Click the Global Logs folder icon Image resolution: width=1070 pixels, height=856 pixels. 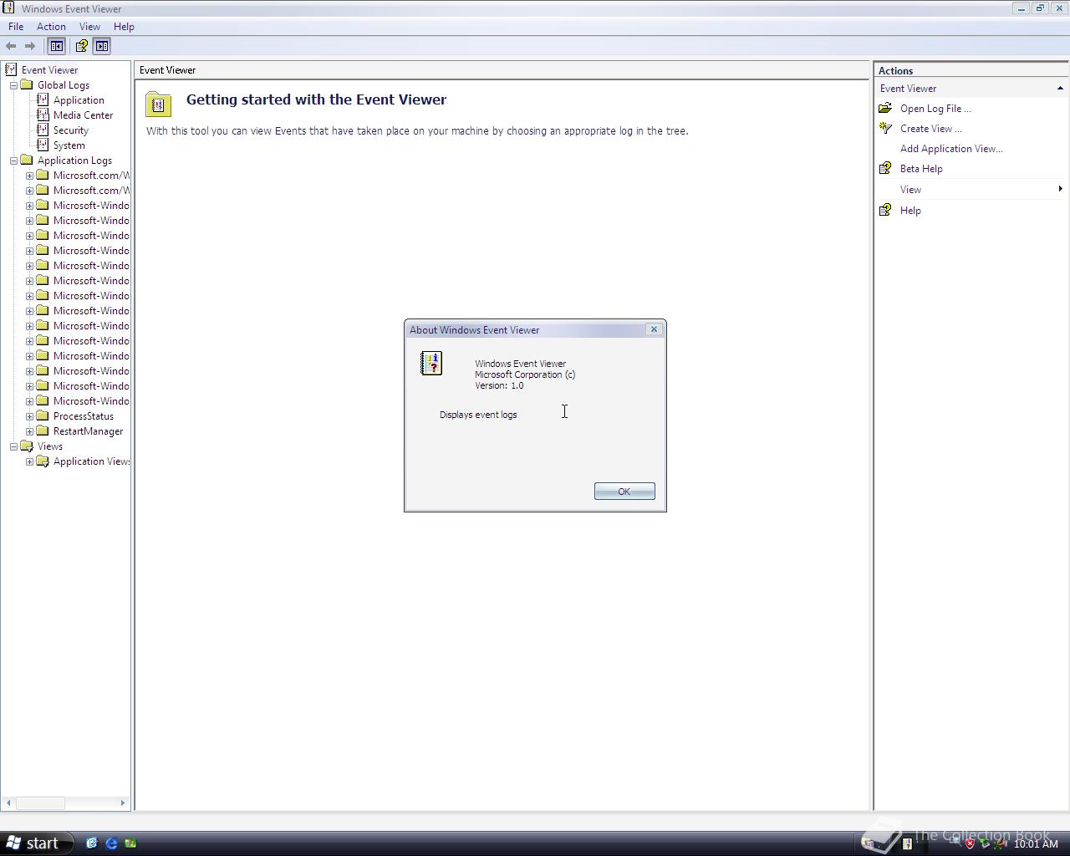click(x=27, y=85)
